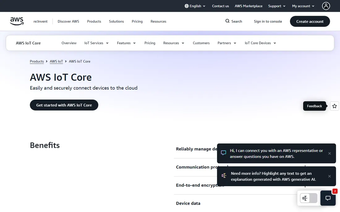Click 'Easily and securely connect devices' subtitle
Image resolution: width=340 pixels, height=212 pixels.
(x=84, y=88)
